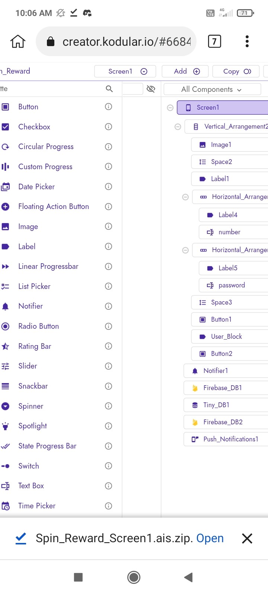Screen dimensions: 268x595
Task: Open browser three-dot overflow menu
Action: point(247,41)
